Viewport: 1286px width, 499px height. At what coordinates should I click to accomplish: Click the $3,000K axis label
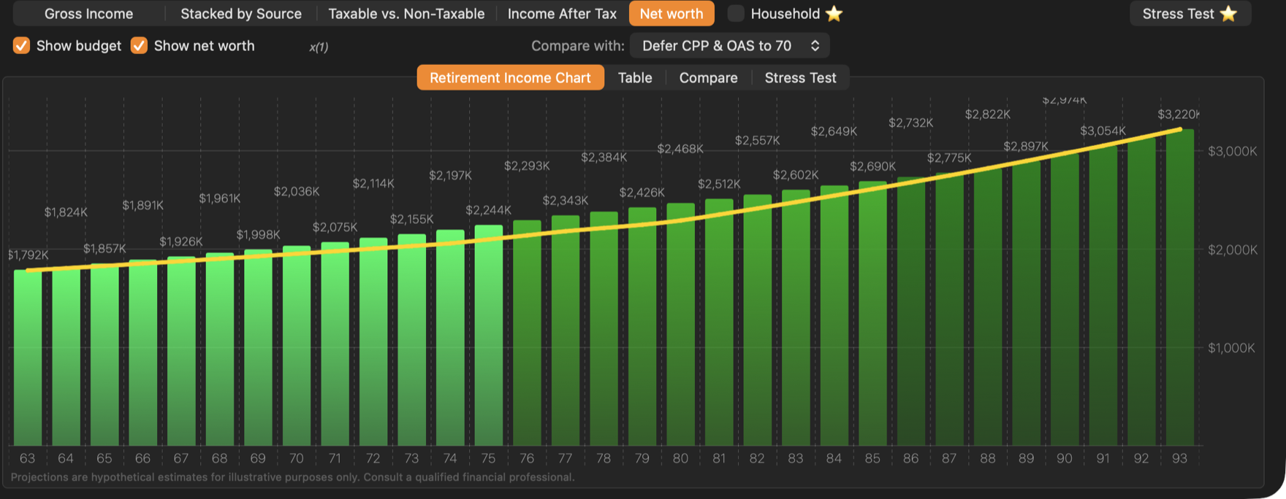(1233, 152)
